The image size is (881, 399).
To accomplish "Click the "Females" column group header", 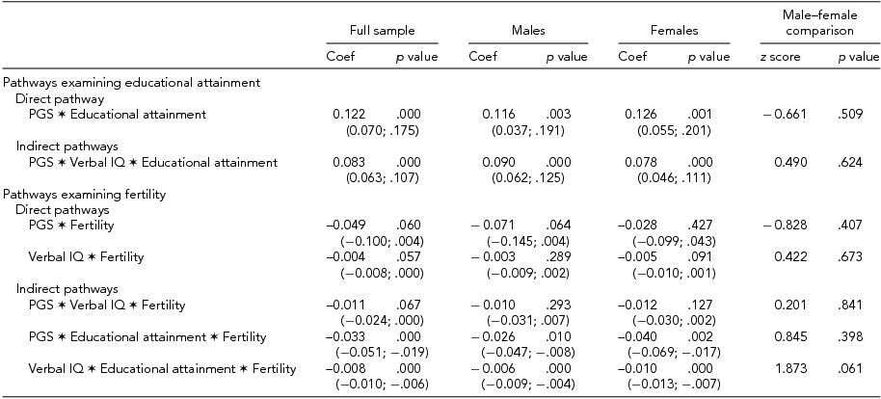I will [x=674, y=32].
